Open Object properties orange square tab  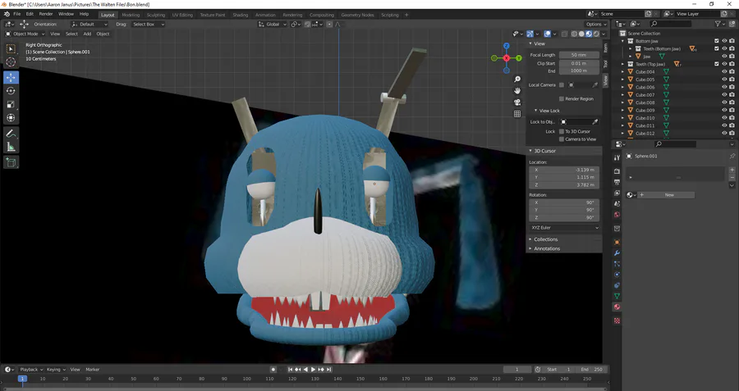tap(617, 242)
